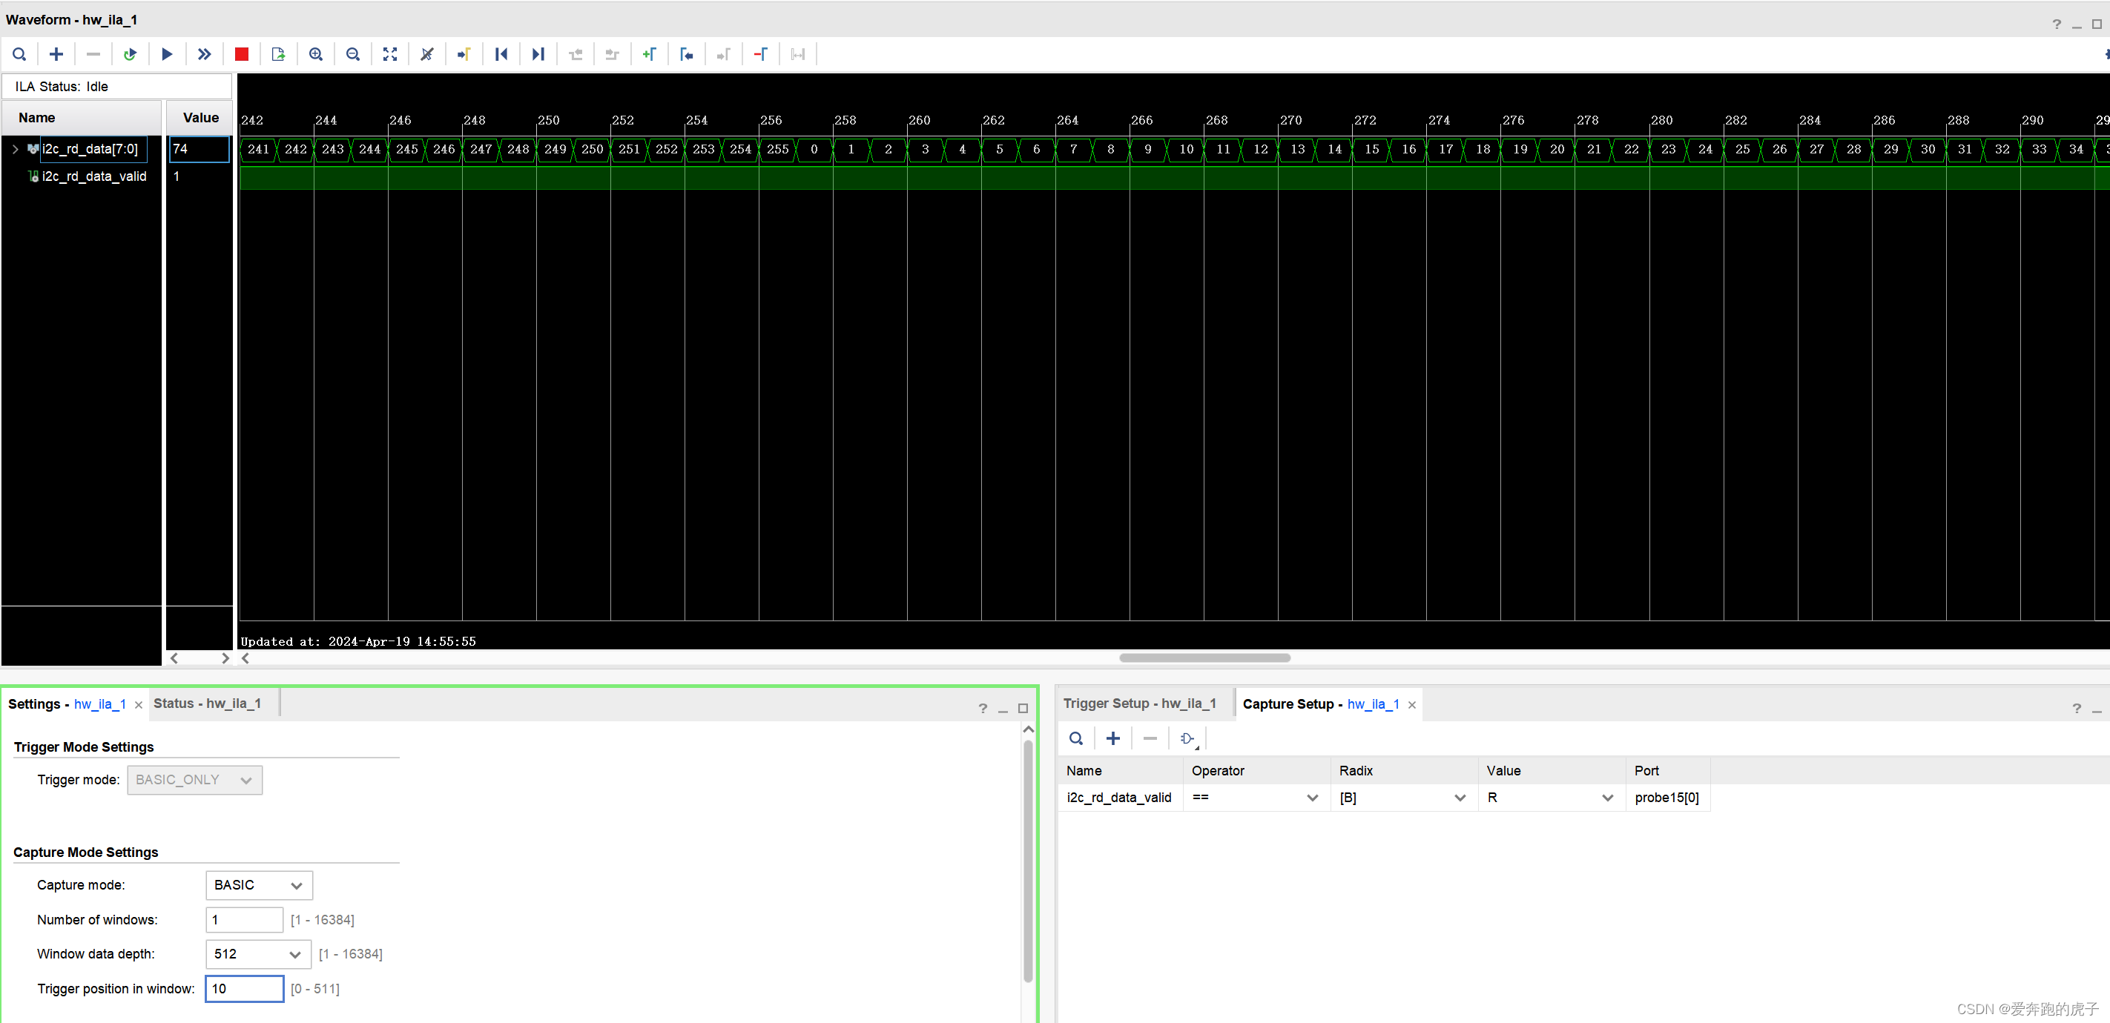Click the value 74 cell
2110x1023 pixels.
(199, 149)
